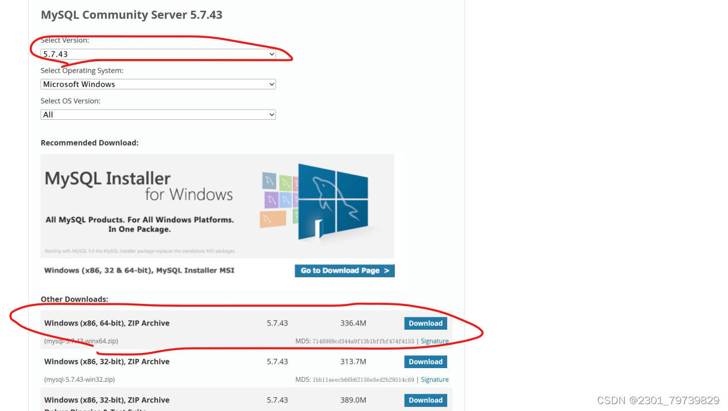This screenshot has width=728, height=411.
Task: Download the 313.7M 32-bit ZIP Archive
Action: [425, 362]
